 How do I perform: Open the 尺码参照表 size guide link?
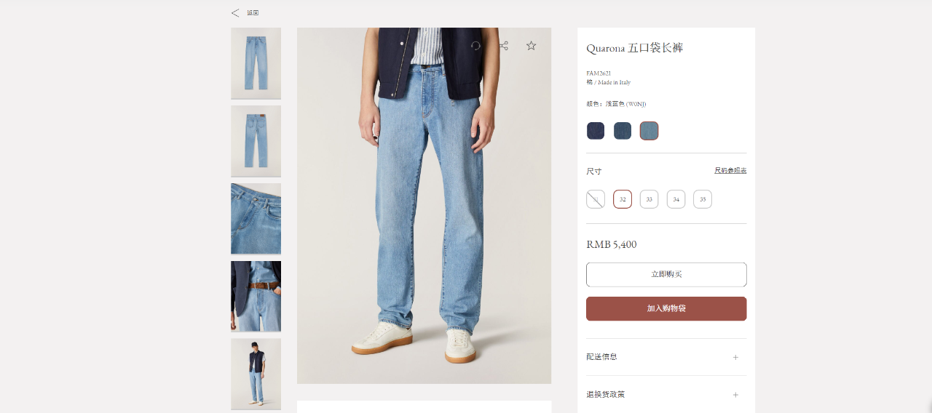pyautogui.click(x=730, y=170)
